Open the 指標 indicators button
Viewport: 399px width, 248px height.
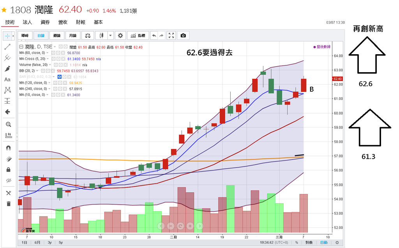click(x=138, y=35)
